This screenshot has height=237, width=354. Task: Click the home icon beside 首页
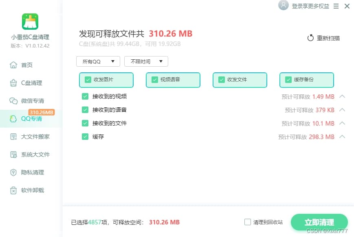[x=13, y=65]
